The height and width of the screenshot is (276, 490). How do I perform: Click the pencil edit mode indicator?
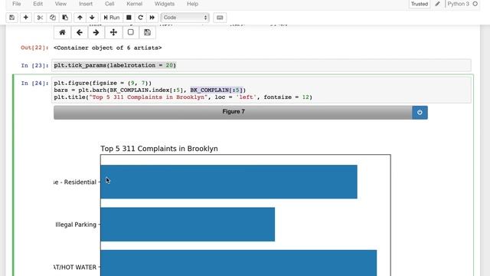tap(437, 4)
